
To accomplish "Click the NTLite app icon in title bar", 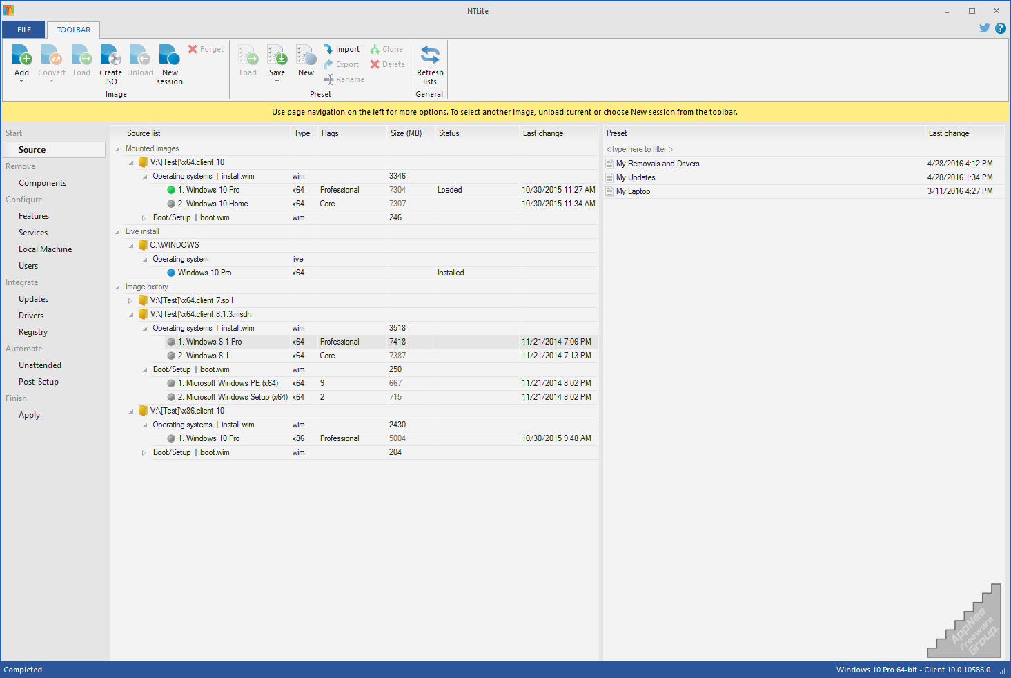I will pyautogui.click(x=8, y=10).
